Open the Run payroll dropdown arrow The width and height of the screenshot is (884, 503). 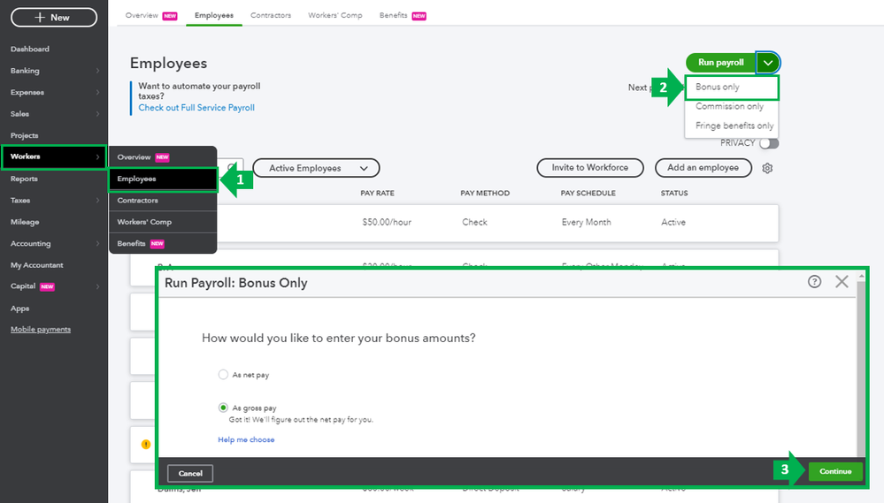coord(768,63)
